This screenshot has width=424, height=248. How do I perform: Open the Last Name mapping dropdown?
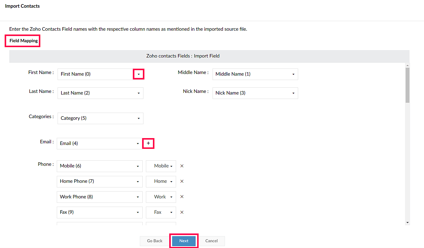[100, 93]
